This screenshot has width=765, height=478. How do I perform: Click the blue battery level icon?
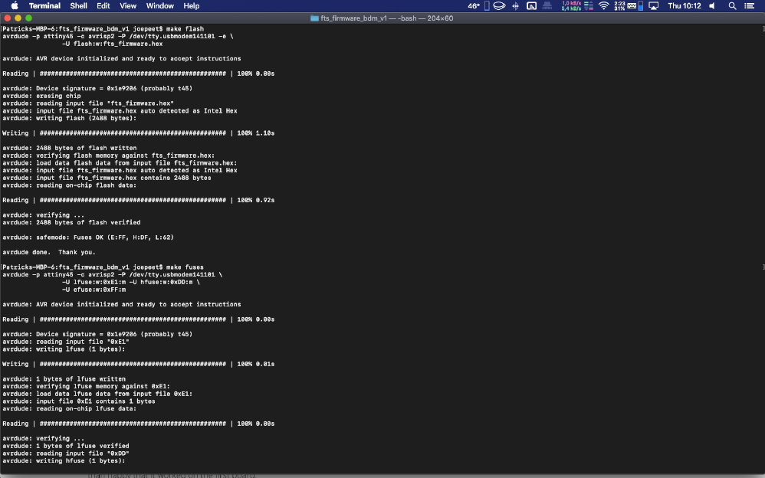point(640,6)
